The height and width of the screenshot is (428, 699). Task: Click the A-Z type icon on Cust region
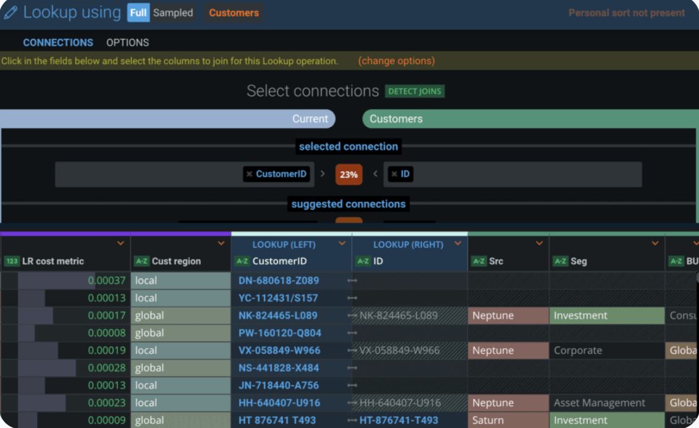pos(142,261)
